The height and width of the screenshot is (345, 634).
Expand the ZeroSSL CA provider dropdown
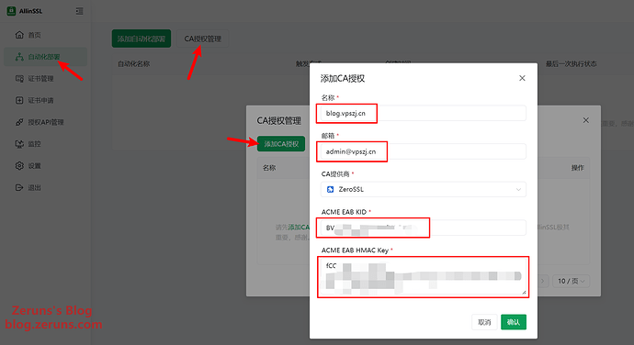[424, 189]
